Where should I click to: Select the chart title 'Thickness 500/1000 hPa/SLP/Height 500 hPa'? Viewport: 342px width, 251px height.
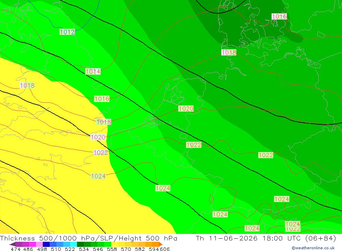(89, 238)
